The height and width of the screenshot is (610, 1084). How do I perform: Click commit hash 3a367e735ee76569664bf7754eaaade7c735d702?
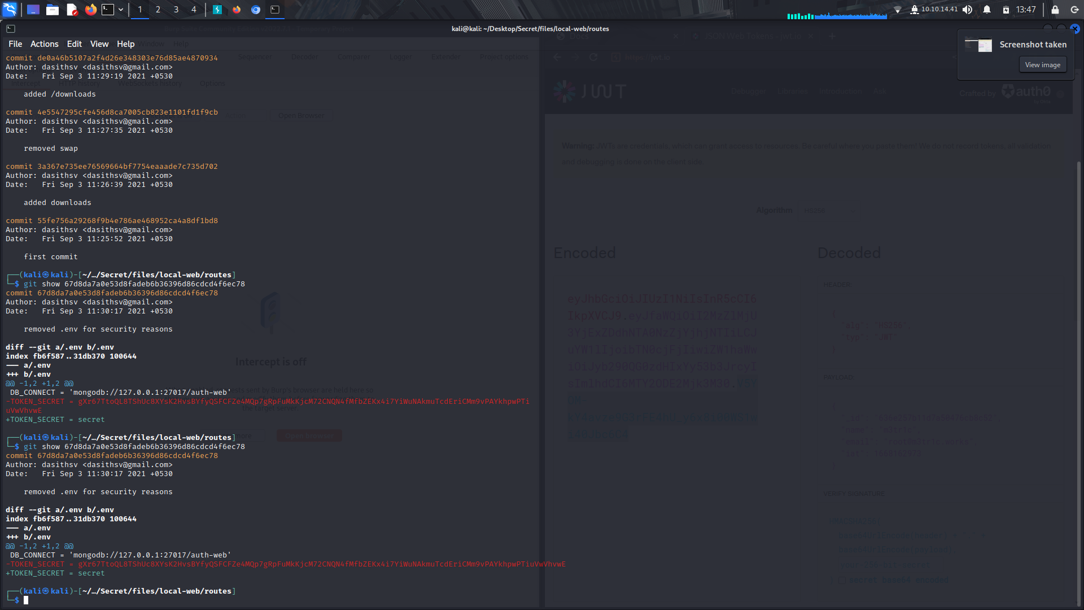[127, 167]
